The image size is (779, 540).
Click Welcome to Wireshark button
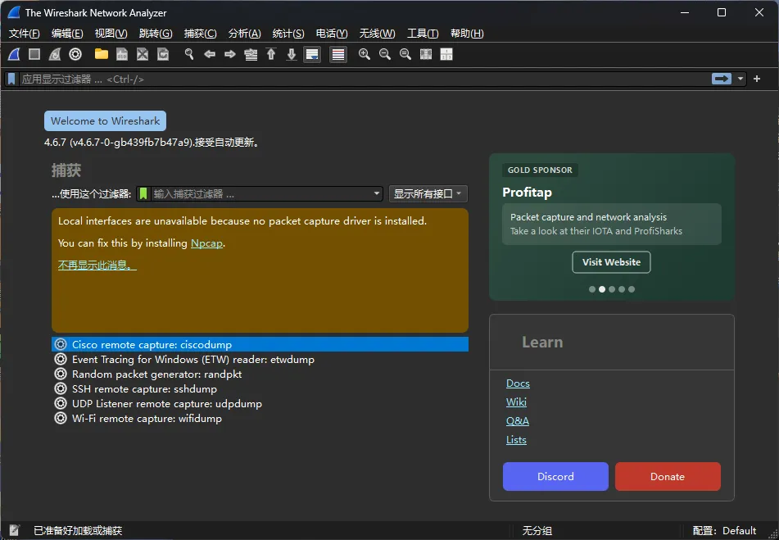tap(106, 120)
